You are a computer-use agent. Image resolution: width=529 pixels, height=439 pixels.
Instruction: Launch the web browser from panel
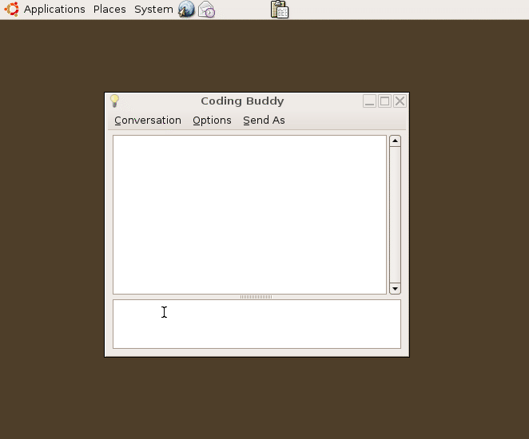[186, 10]
